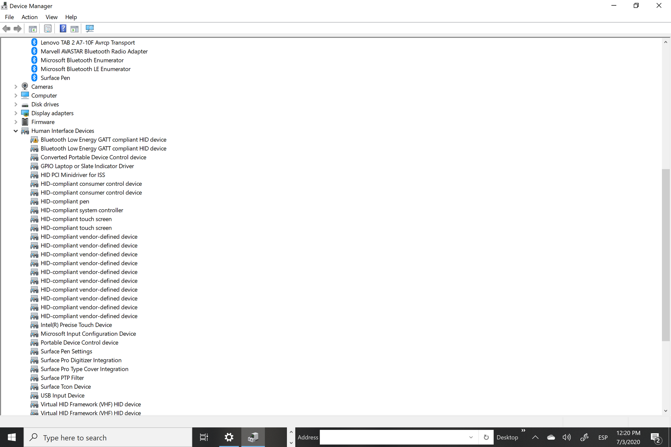Click Scan for hardware changes monitor icon

pyautogui.click(x=90, y=29)
